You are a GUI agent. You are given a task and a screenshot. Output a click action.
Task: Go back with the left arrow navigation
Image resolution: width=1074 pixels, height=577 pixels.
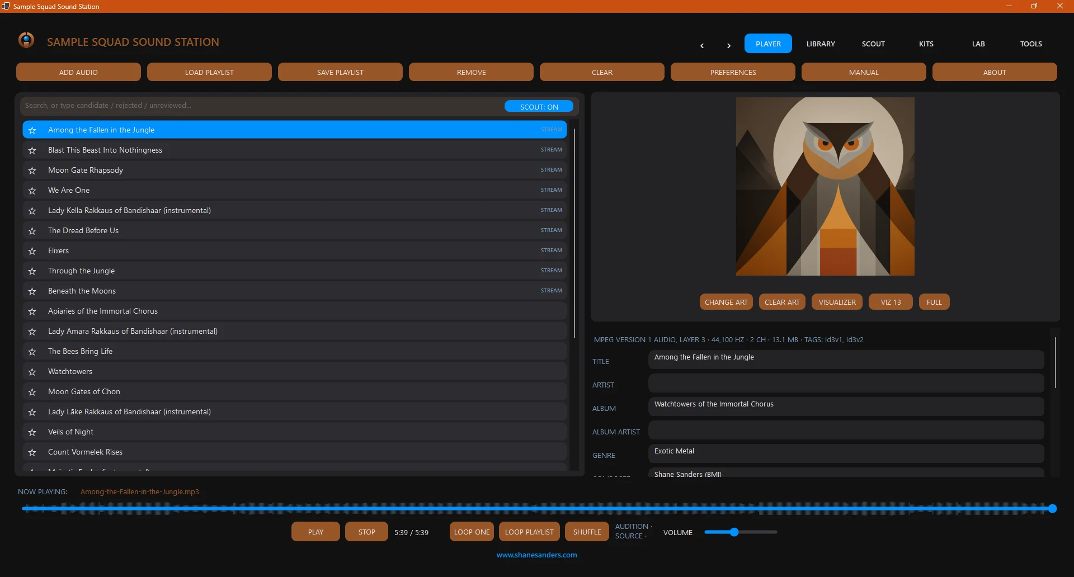point(702,45)
